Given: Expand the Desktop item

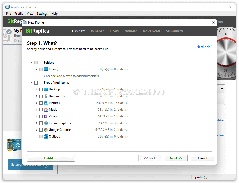Looking at the screenshot, I should click(37, 89).
